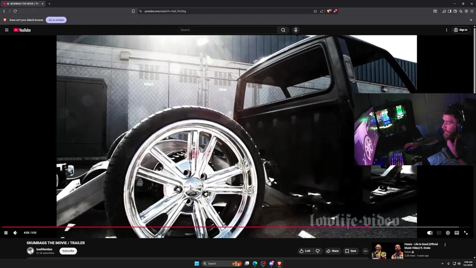
Task: Toggle subtitles CC button
Action: click(439, 233)
